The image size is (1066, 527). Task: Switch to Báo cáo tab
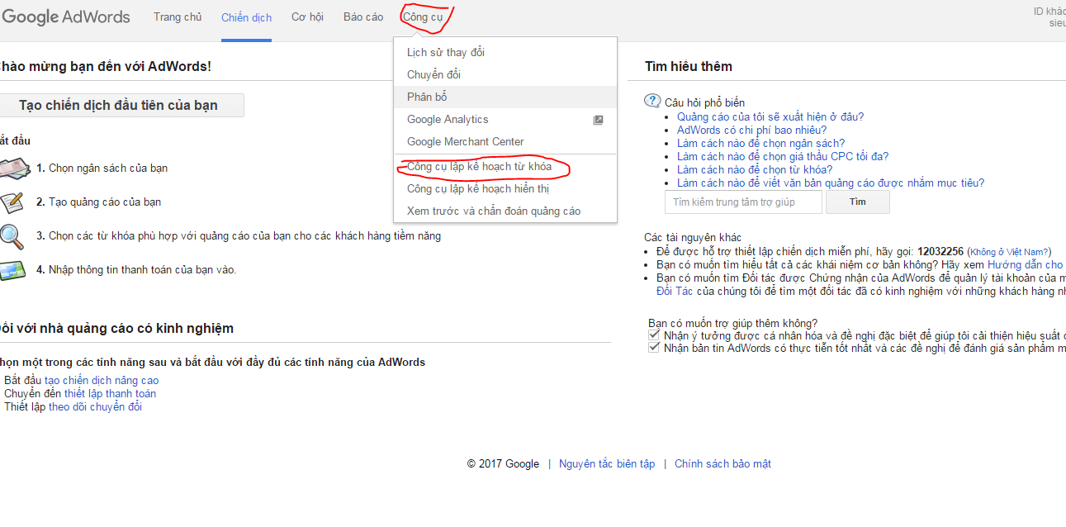pos(363,17)
